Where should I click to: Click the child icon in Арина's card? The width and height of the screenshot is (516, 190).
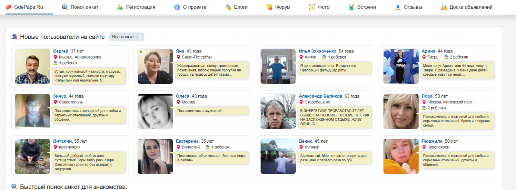[x=446, y=57]
